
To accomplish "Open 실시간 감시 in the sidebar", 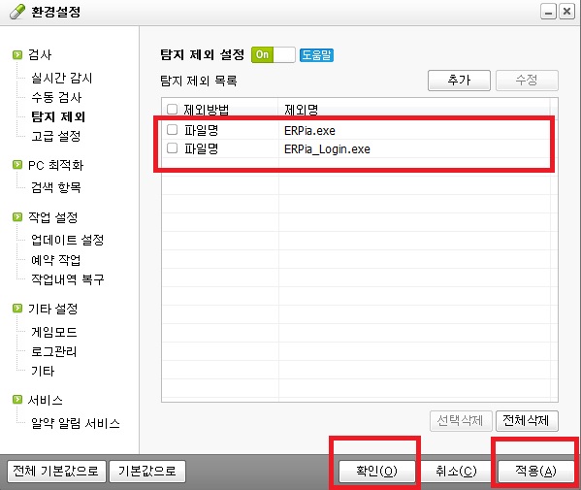I will [x=61, y=78].
